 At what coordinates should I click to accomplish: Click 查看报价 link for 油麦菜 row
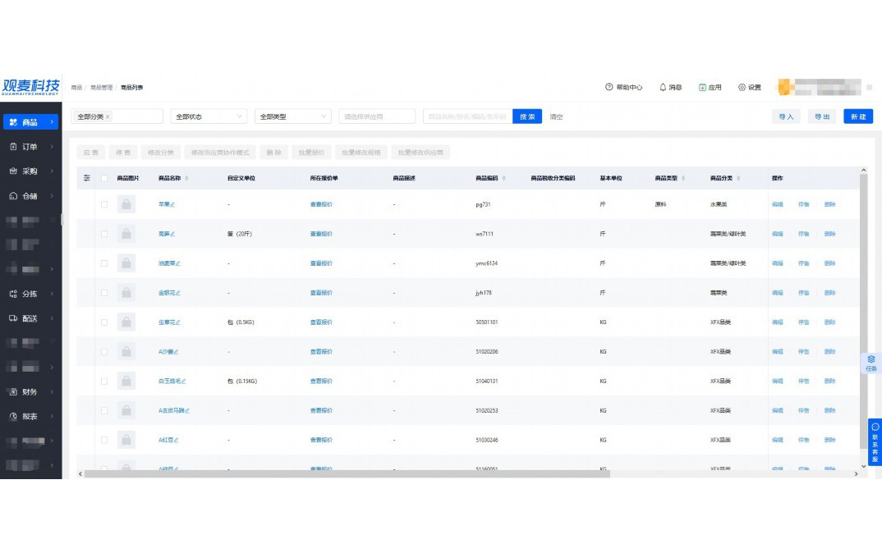pos(321,263)
